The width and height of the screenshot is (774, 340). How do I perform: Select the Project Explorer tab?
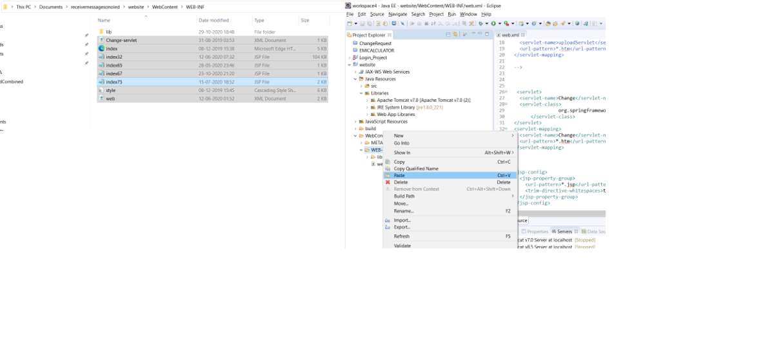368,34
